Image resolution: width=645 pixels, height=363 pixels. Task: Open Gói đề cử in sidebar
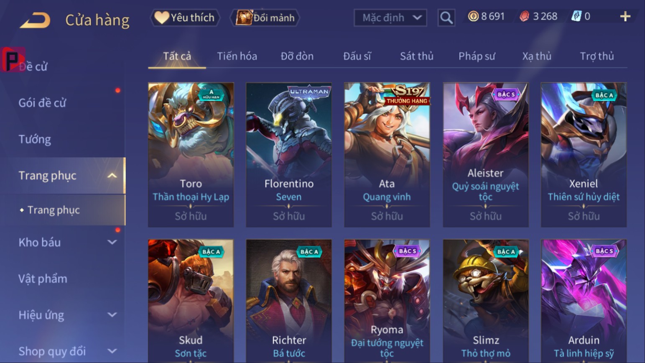click(x=42, y=103)
